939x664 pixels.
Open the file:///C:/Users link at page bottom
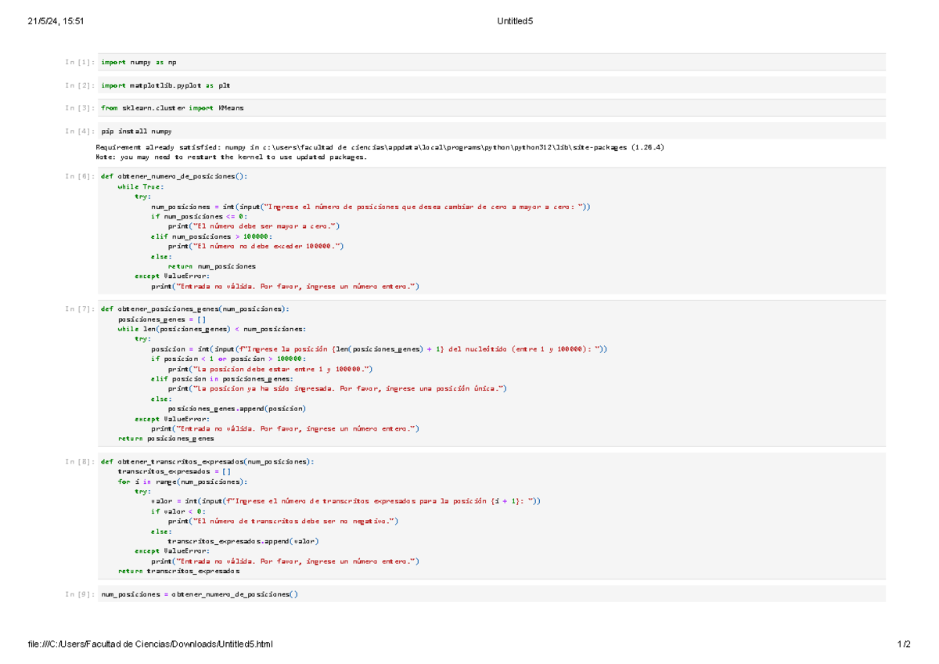pos(149,644)
